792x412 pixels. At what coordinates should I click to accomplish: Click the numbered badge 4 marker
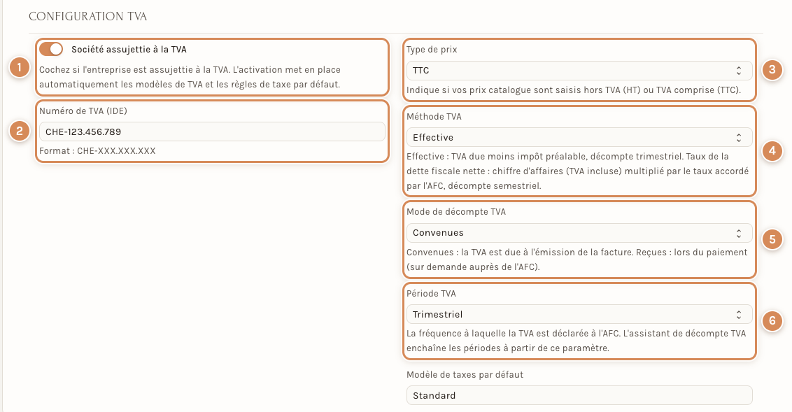[772, 151]
